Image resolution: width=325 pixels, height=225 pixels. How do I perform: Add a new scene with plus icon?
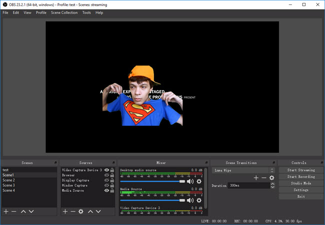(x=6, y=212)
